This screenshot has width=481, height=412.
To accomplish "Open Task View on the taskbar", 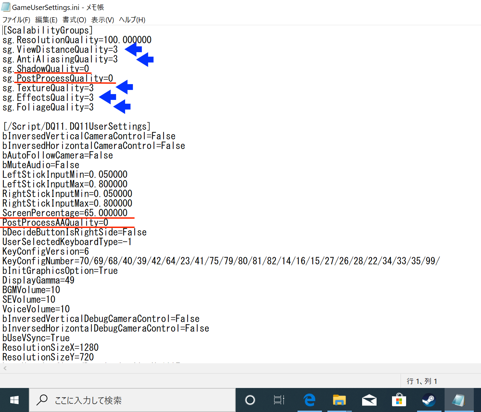I will tap(279, 400).
